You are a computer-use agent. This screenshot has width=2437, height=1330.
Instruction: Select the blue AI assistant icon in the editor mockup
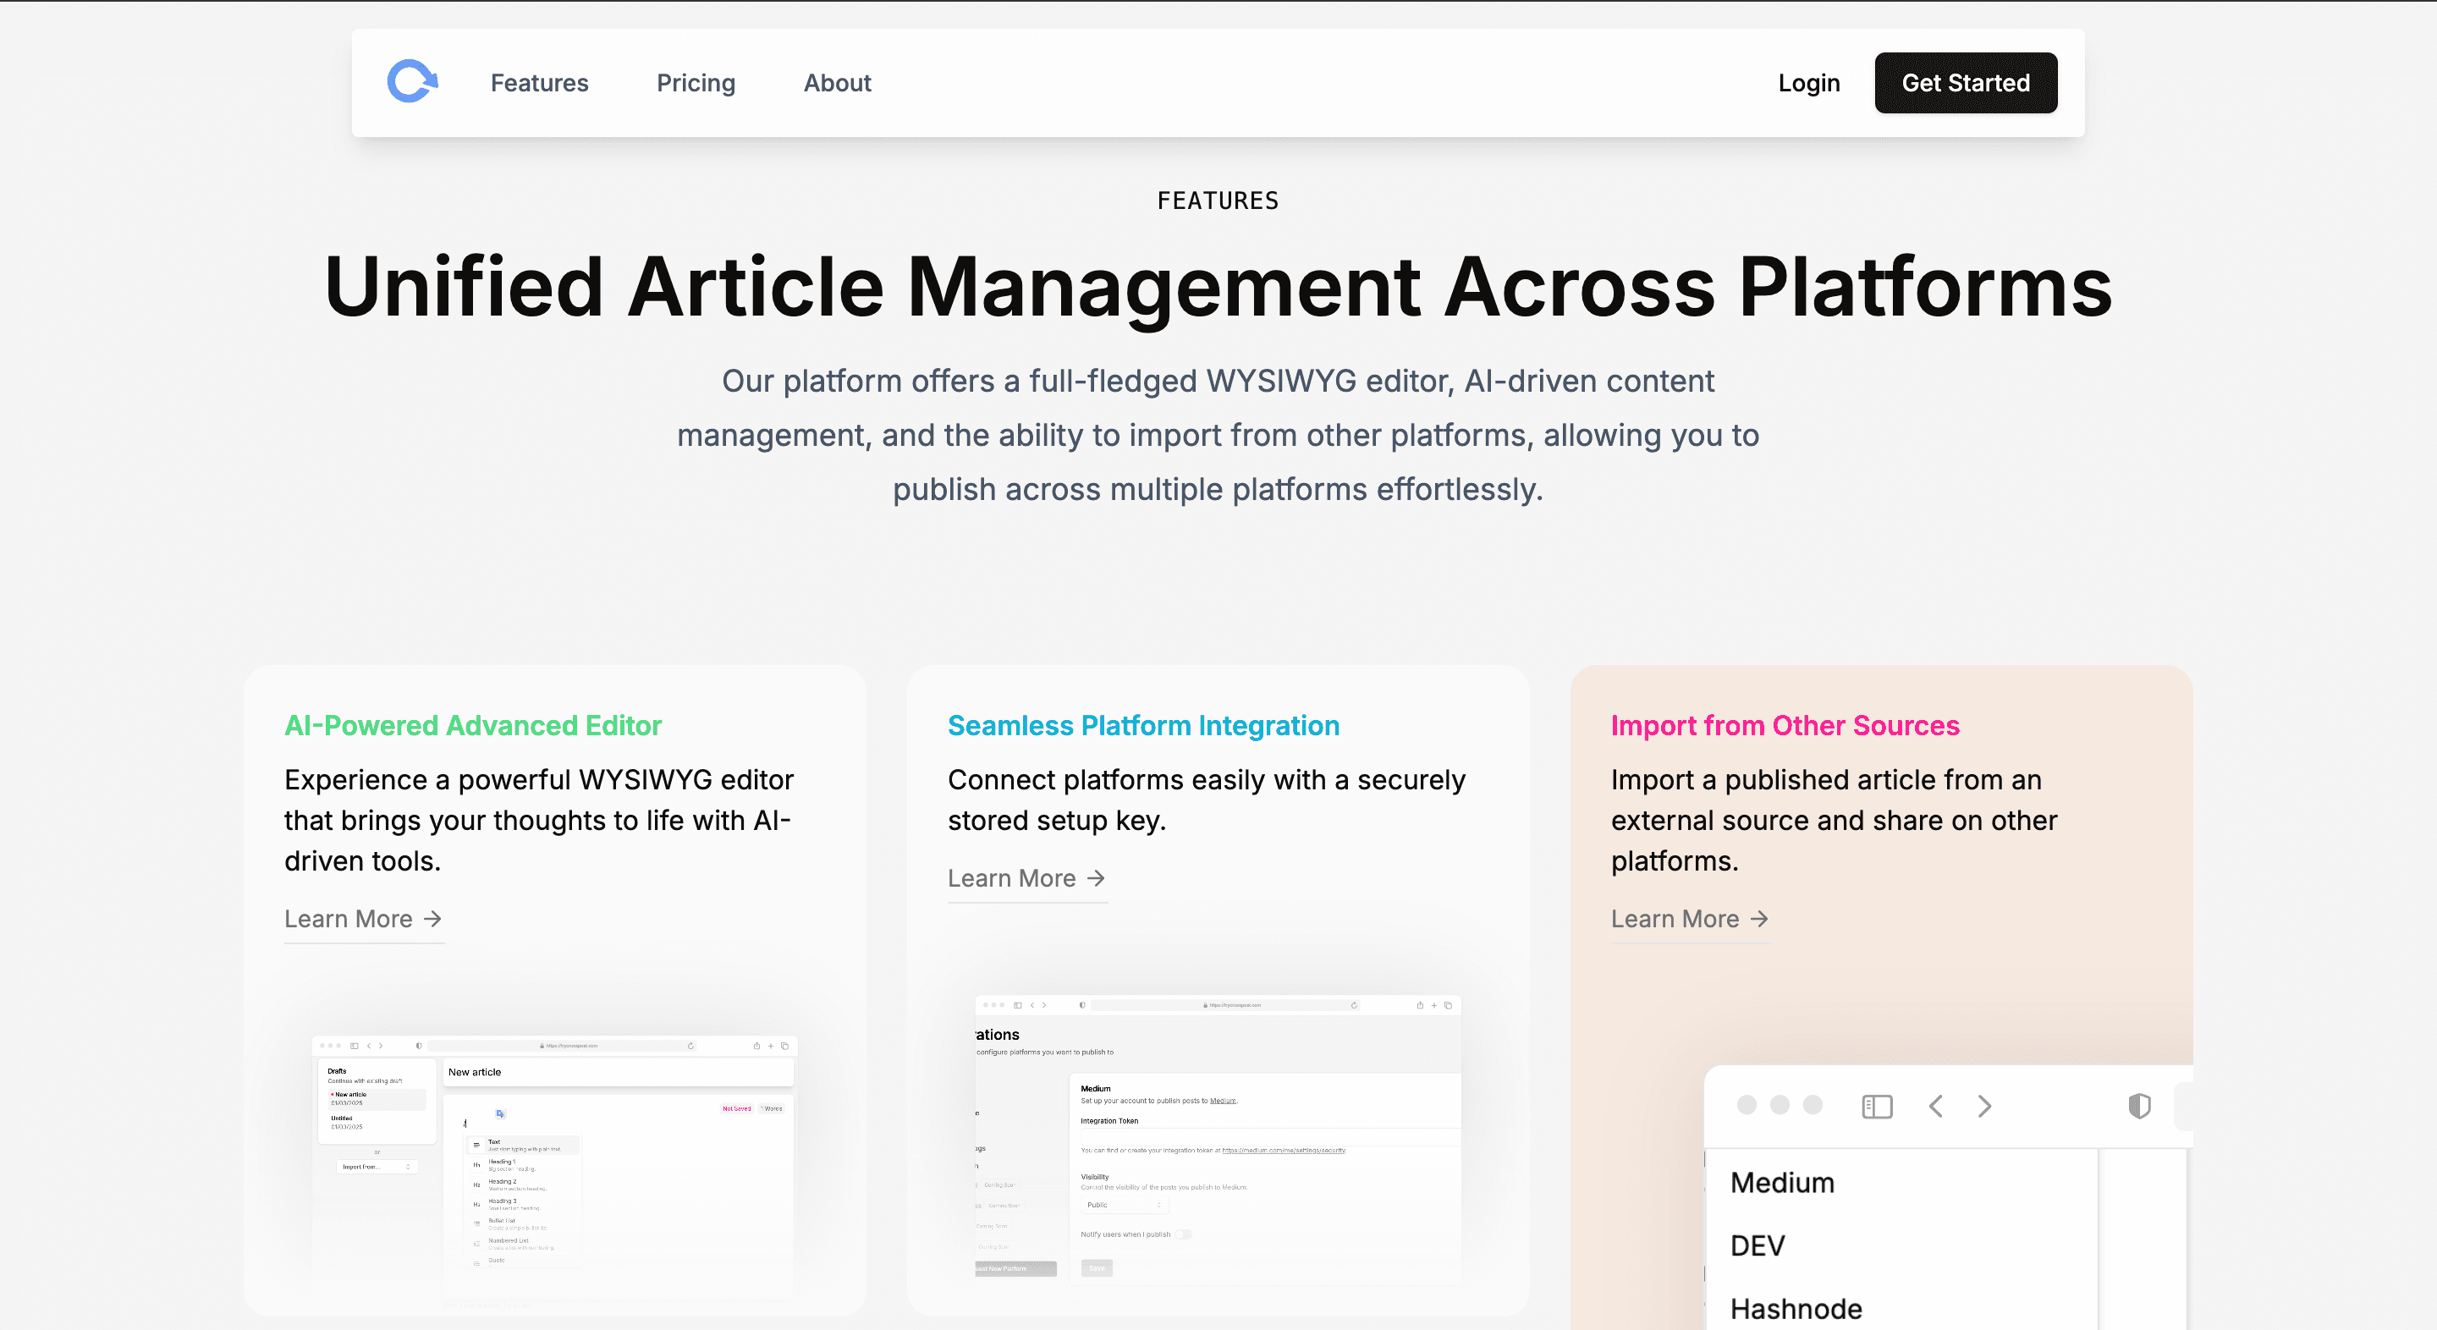[500, 1114]
